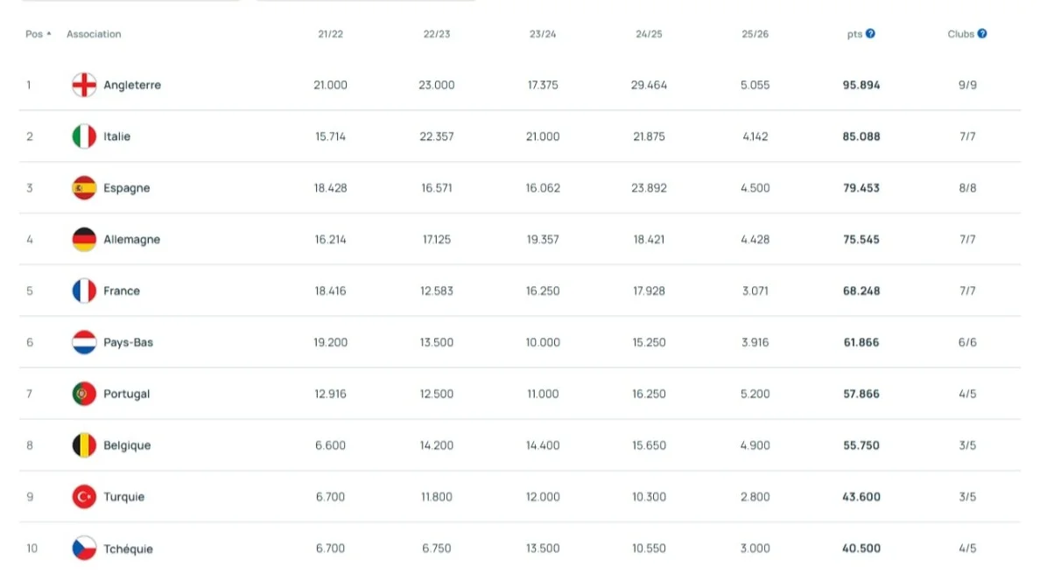Click the Czech Republic flag icon

point(84,548)
